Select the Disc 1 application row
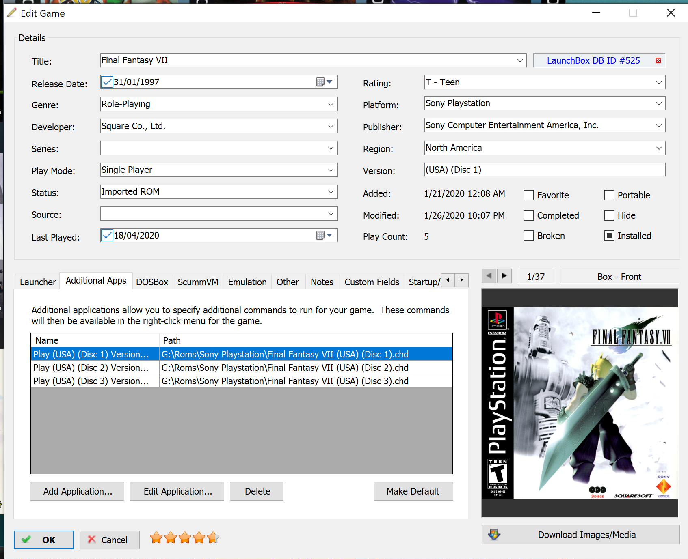Viewport: 688px width, 559px height. point(242,354)
